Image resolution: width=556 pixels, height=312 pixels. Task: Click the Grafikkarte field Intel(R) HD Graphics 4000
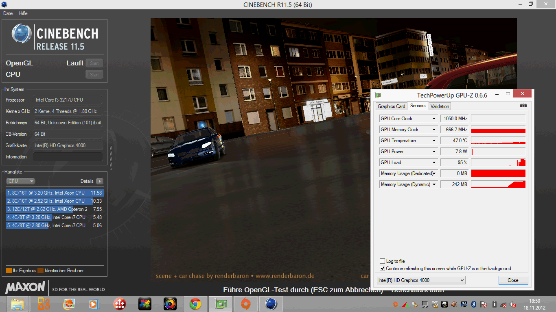[x=68, y=145]
